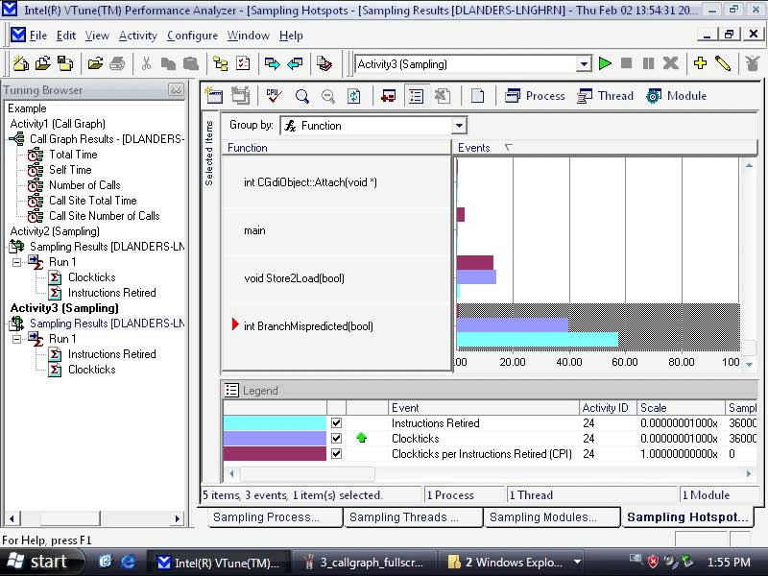This screenshot has width=768, height=576.
Task: Uncheck the Instructions Retired legend checkbox
Action: pyautogui.click(x=337, y=423)
